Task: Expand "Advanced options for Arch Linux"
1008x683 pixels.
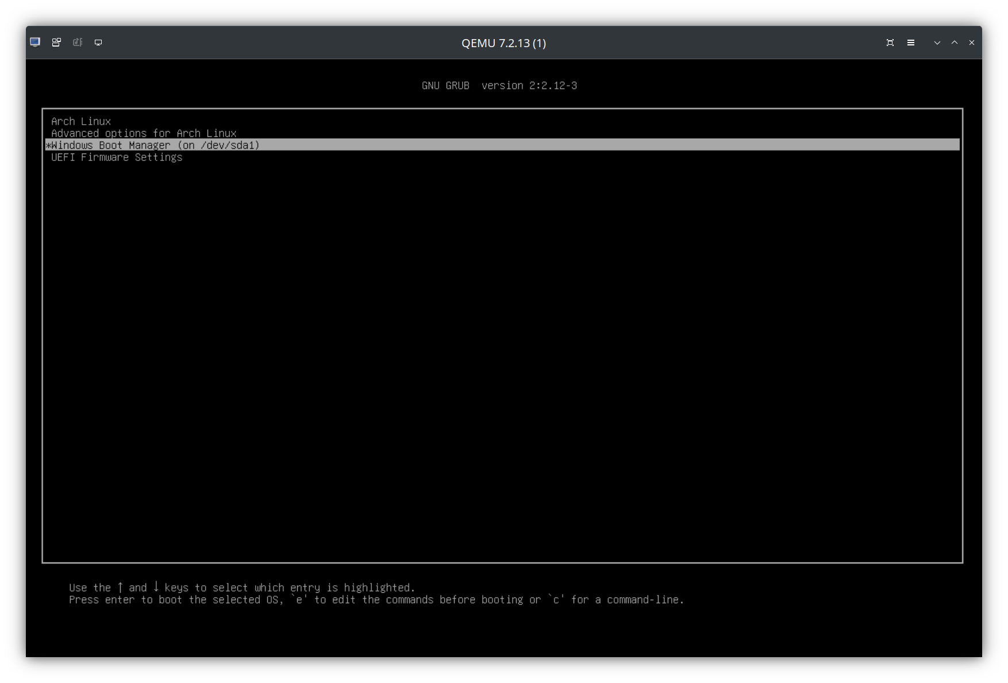Action: click(x=143, y=133)
